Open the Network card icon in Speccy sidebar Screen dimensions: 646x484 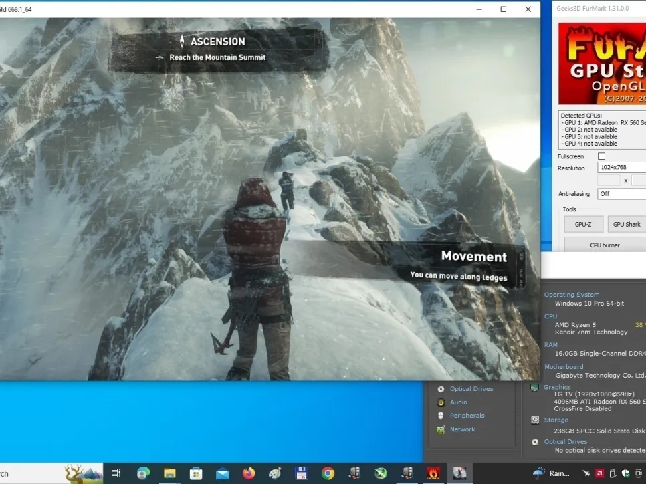pos(441,429)
